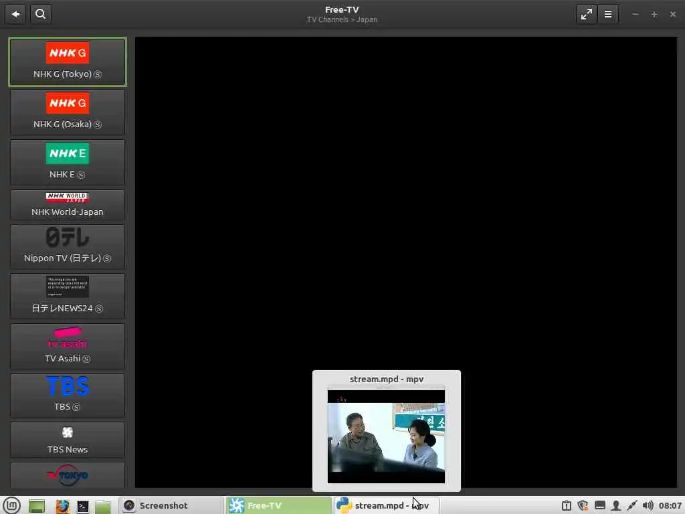685x514 pixels.
Task: Open the file manager folder icon
Action: click(x=103, y=506)
